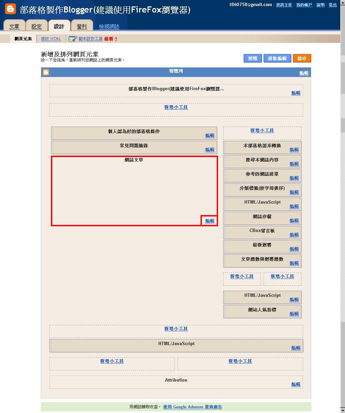Edit the 搜尋本網誌內容 widget
Viewport: 345px width, 413px height.
294,164
